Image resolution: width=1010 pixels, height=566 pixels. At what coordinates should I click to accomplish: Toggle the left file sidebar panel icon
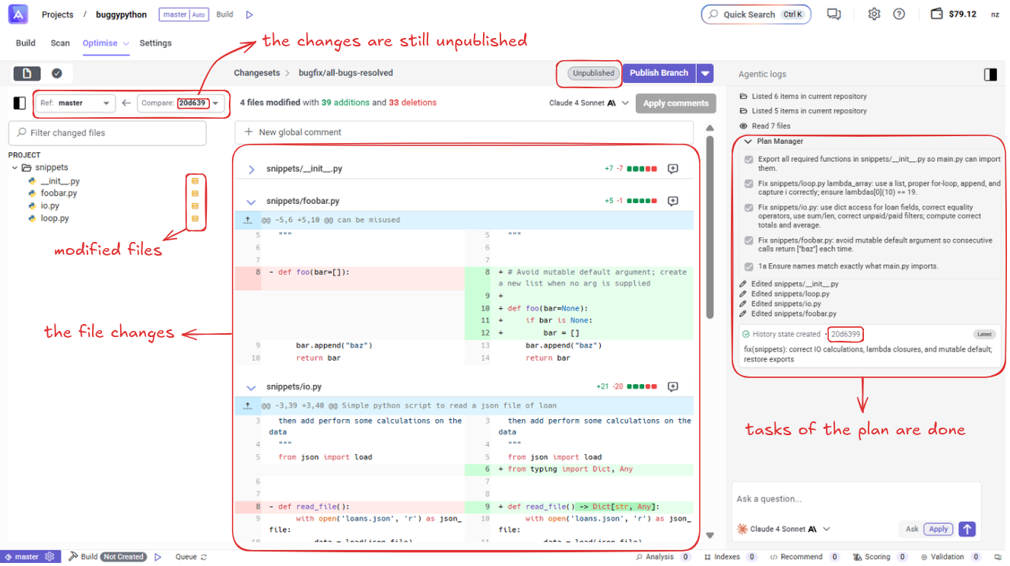pyautogui.click(x=20, y=103)
